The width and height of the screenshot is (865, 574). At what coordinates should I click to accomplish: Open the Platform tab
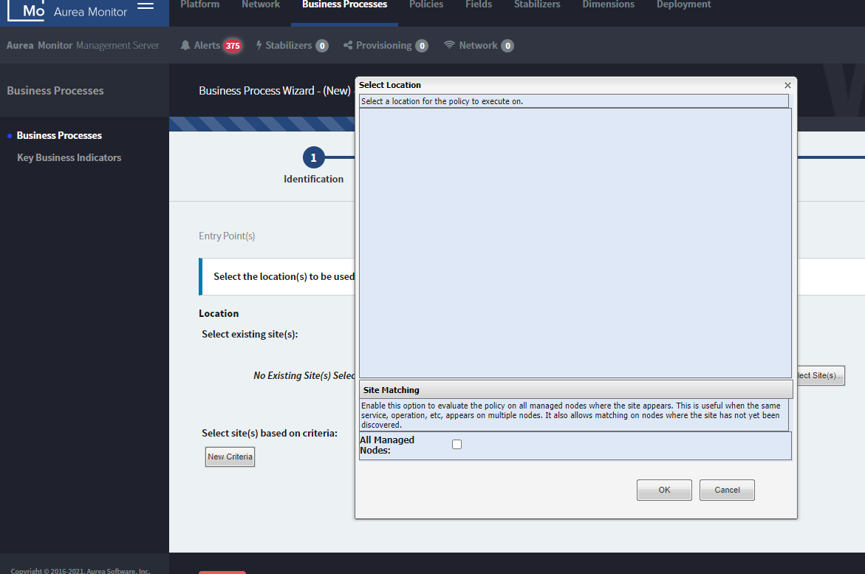point(199,4)
